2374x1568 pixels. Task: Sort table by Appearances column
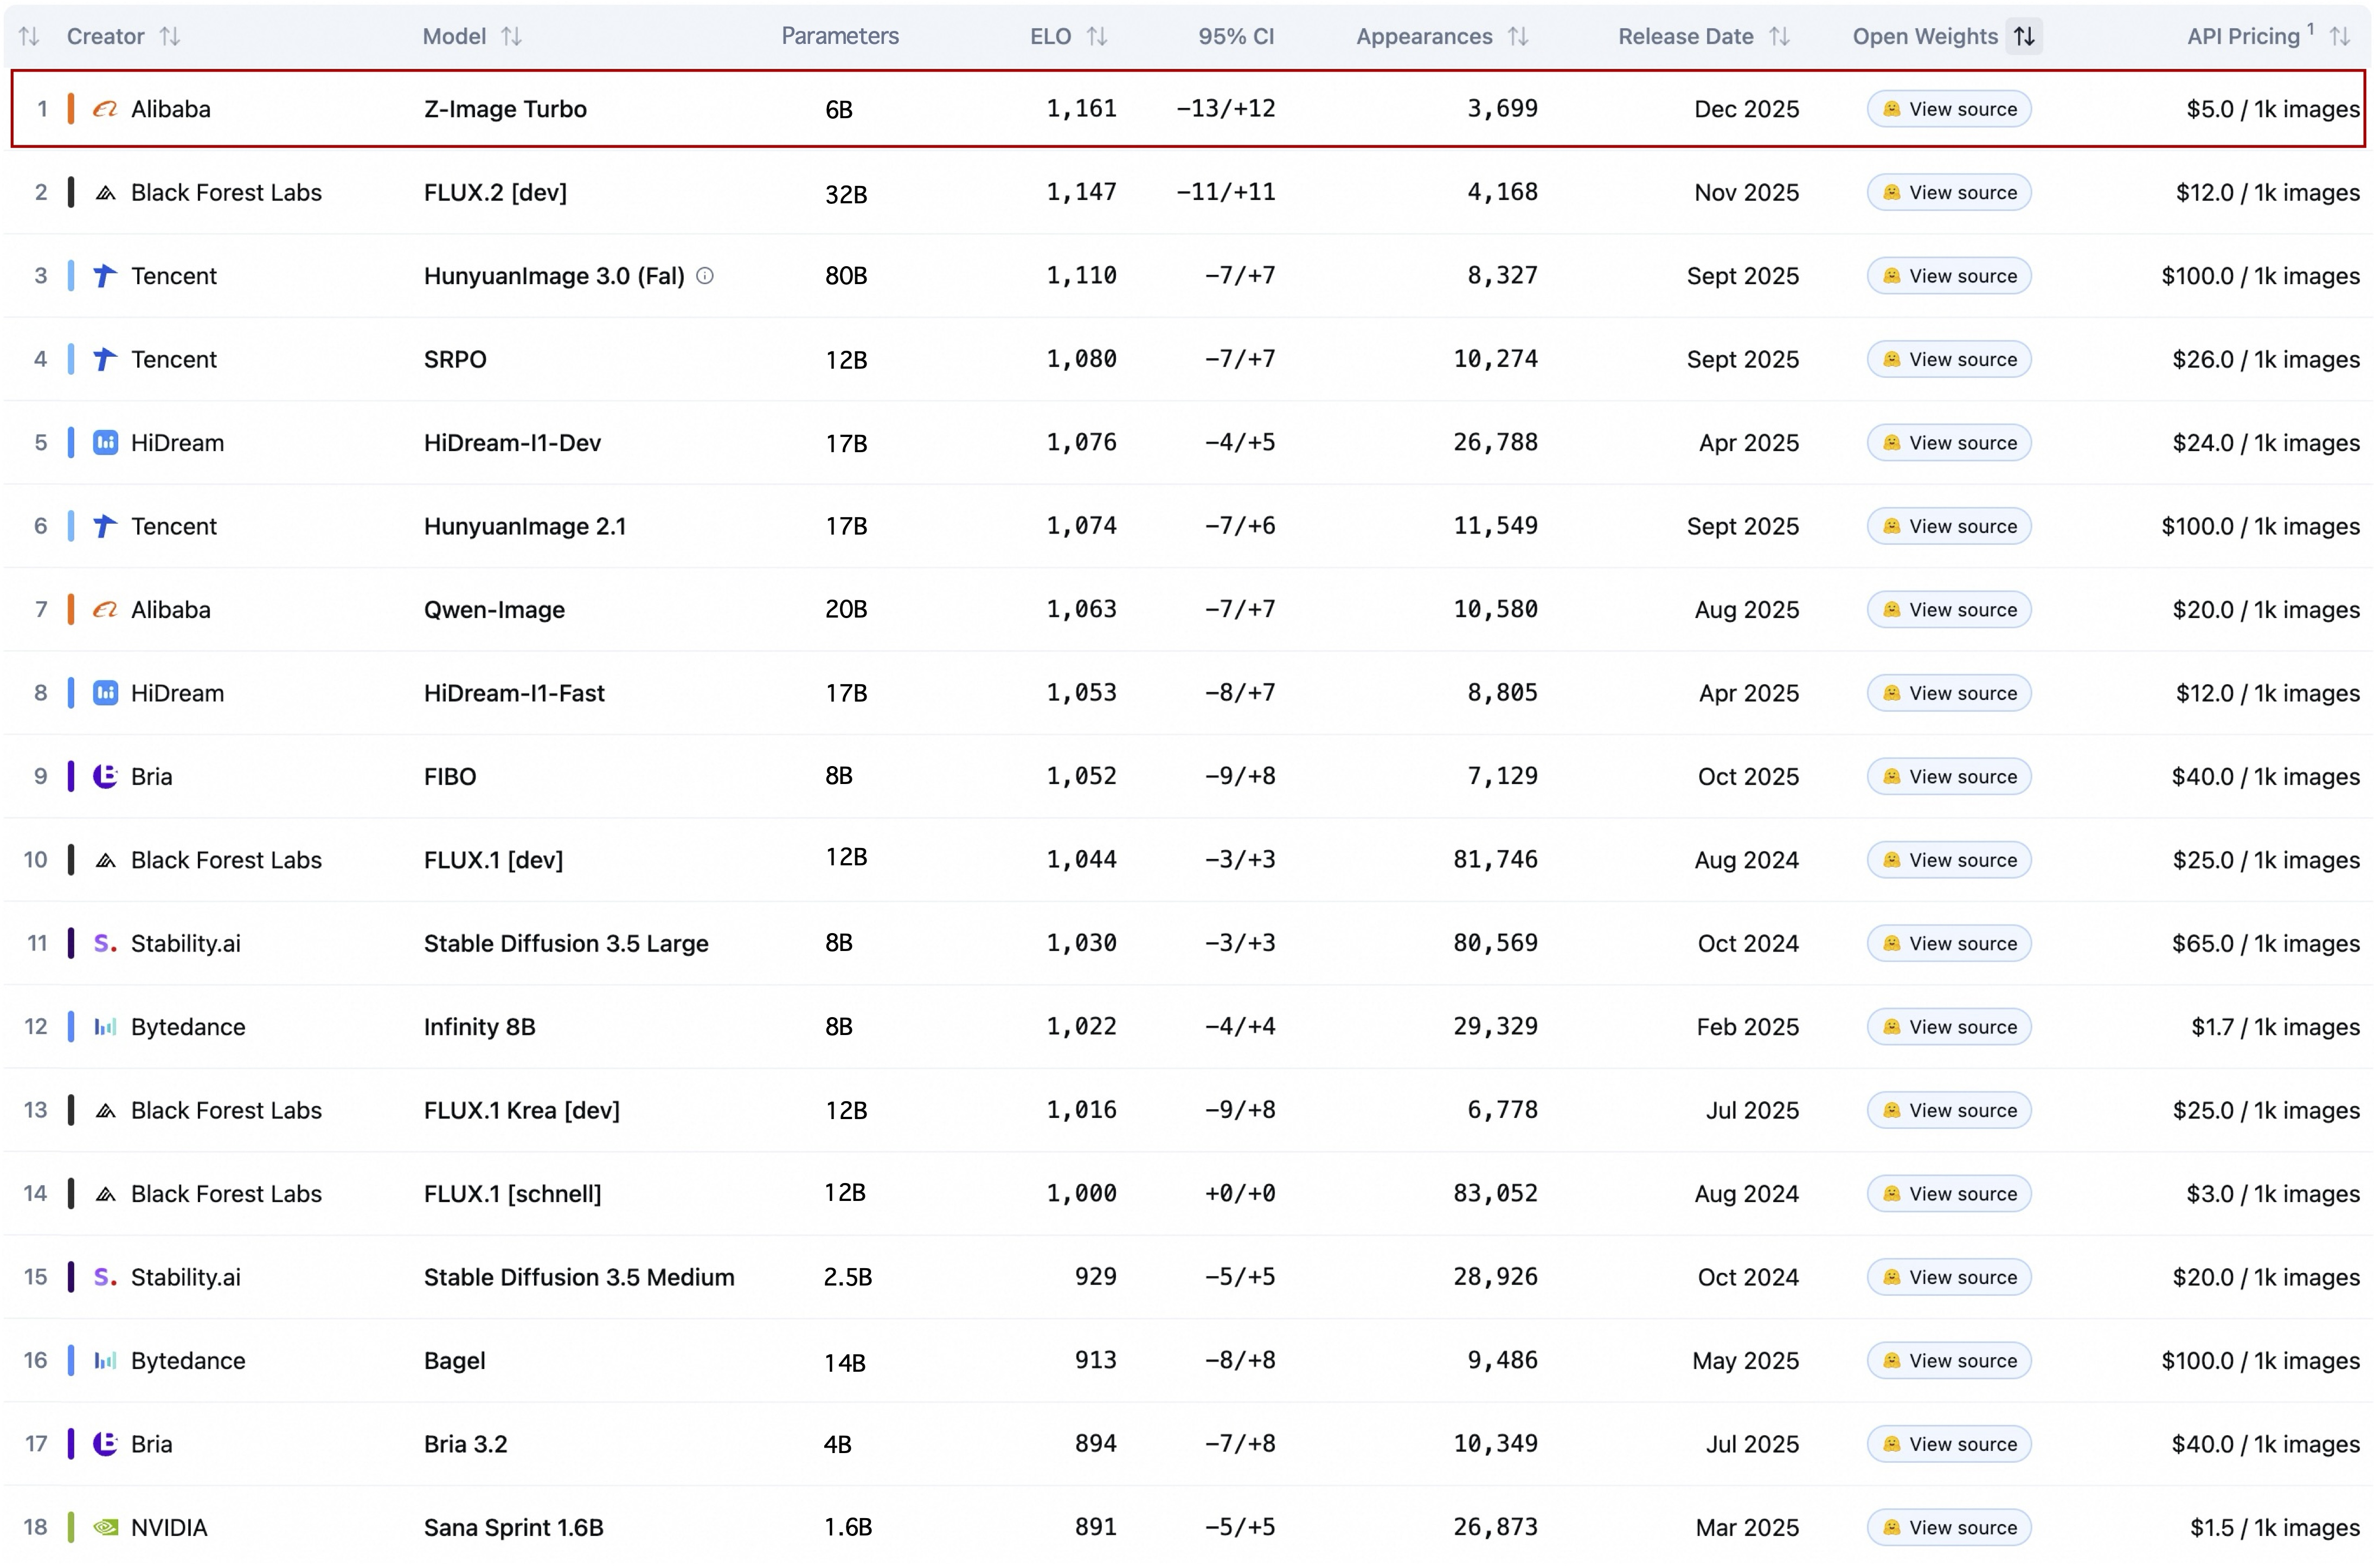click(1518, 37)
